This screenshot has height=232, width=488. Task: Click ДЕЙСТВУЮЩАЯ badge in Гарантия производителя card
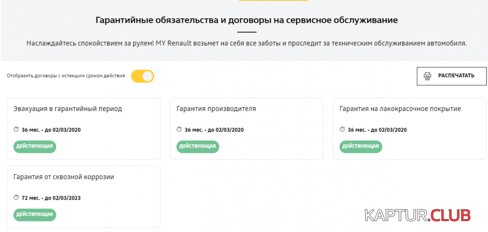tap(197, 147)
